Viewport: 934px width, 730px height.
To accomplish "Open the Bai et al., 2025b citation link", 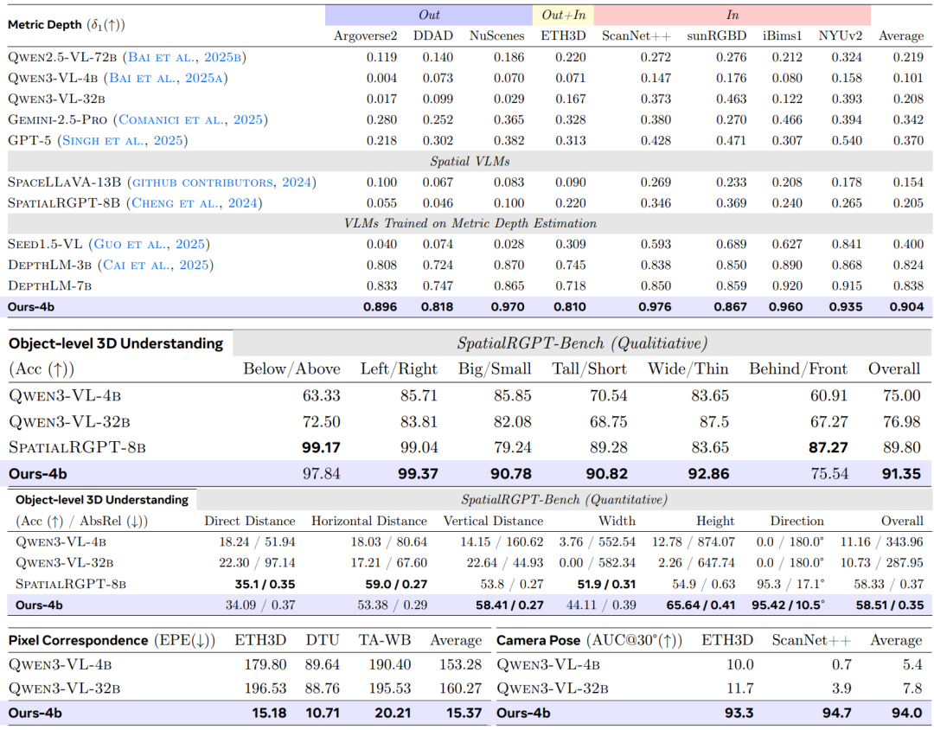I will 184,57.
